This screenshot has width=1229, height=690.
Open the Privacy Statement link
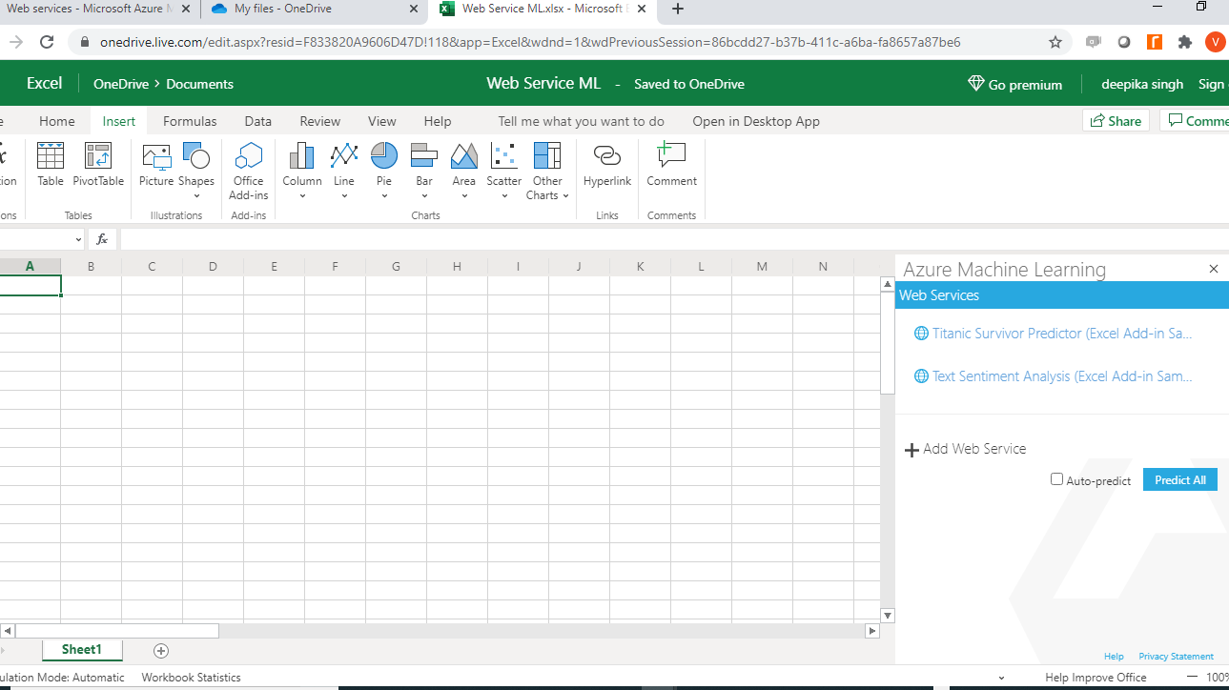pyautogui.click(x=1176, y=657)
